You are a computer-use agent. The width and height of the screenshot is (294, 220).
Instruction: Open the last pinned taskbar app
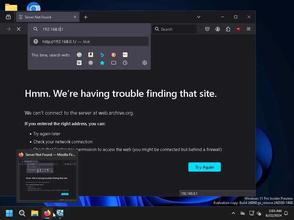(60, 213)
